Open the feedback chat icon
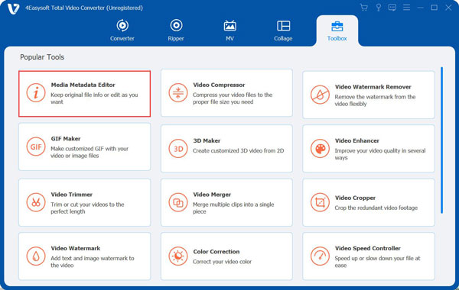The height and width of the screenshot is (290, 459). (392, 8)
